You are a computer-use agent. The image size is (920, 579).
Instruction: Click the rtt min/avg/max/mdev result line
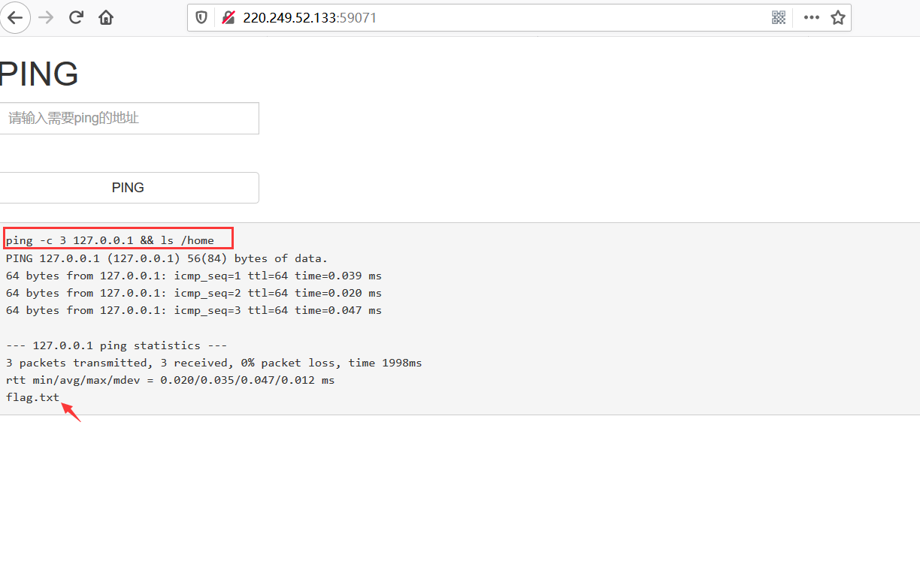[x=170, y=380]
